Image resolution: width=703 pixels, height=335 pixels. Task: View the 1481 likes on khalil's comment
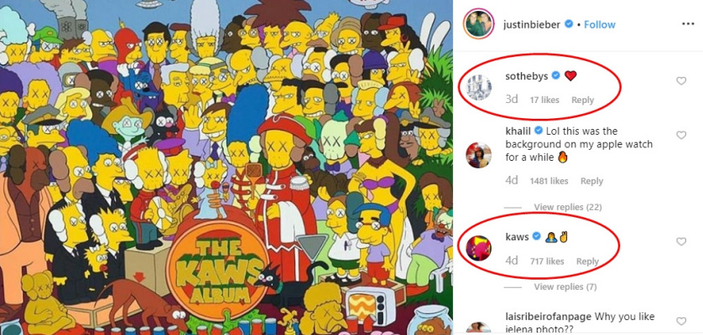549,181
